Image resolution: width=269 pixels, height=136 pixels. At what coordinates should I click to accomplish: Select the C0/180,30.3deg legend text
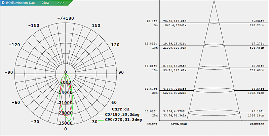[x=122, y=115]
